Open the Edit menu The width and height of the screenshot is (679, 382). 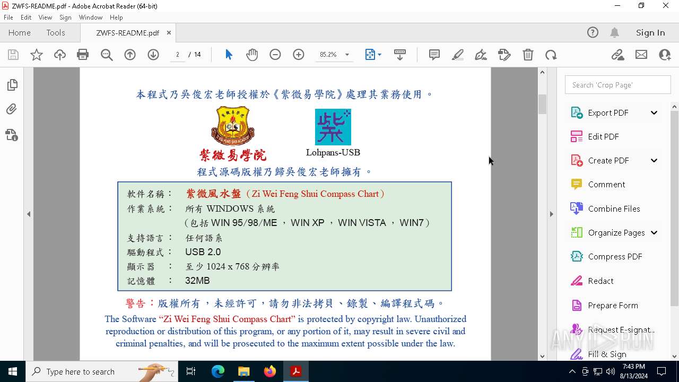[26, 18]
